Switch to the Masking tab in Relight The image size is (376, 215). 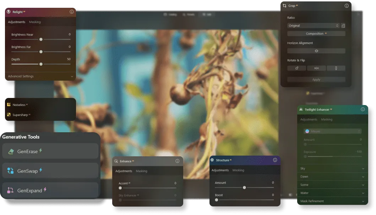click(x=35, y=22)
